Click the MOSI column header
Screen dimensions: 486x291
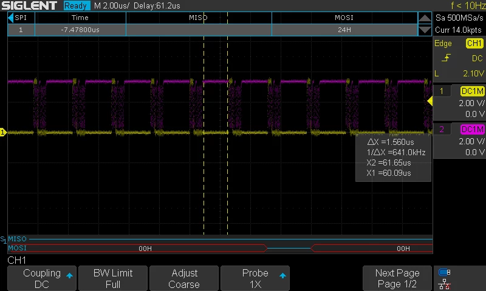(x=344, y=18)
